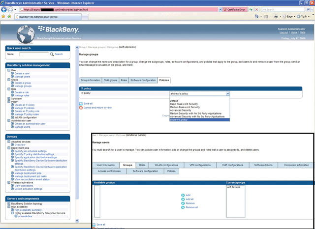Collapse the Policy tree node
Image resolution: width=315 pixels, height=229 pixels.
coord(9,102)
